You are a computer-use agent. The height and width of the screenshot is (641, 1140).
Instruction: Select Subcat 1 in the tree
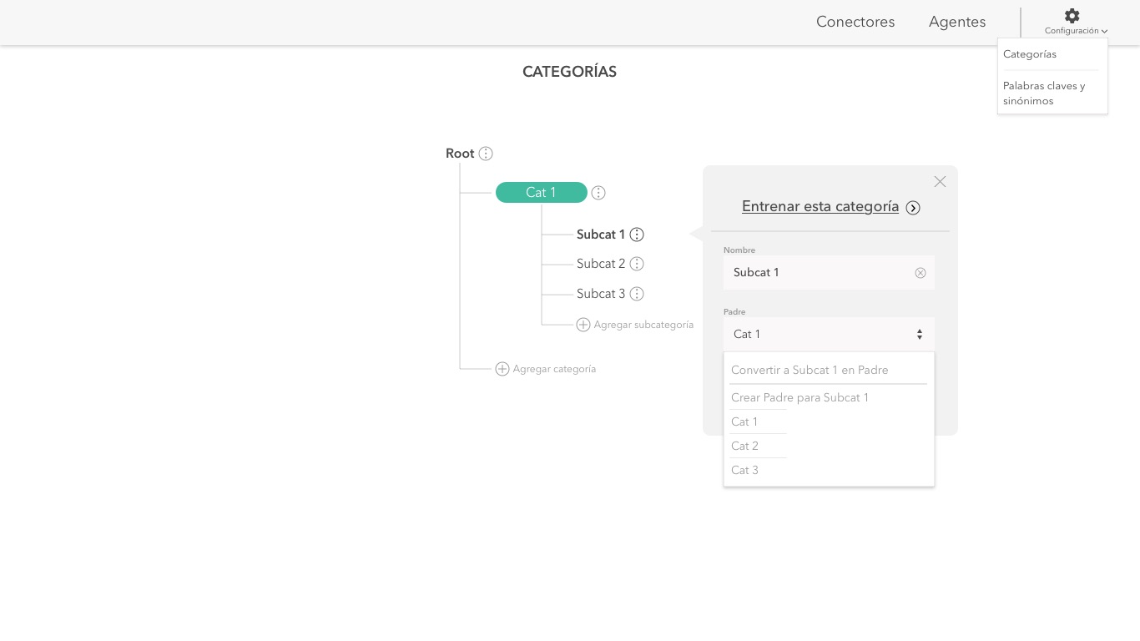point(601,235)
